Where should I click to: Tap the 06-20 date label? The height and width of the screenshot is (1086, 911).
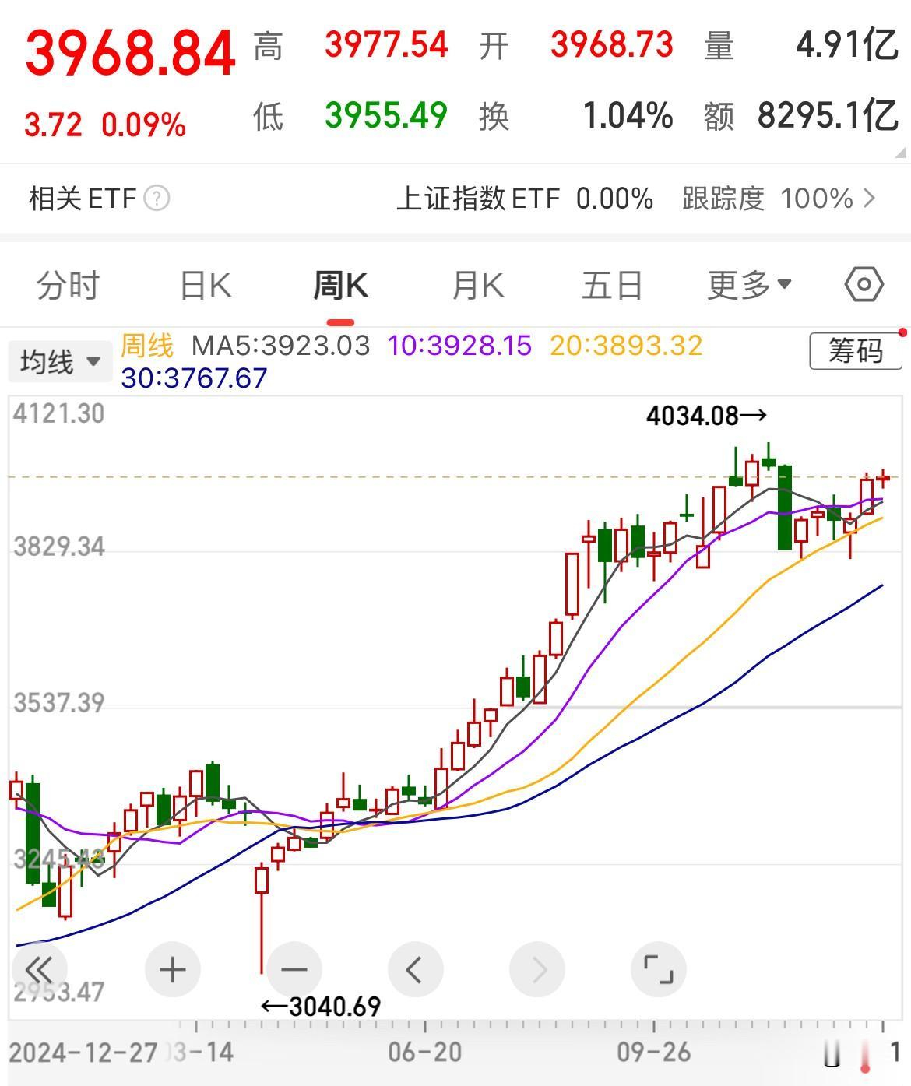pos(425,1053)
